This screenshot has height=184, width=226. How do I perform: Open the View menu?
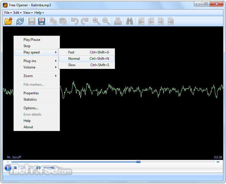pos(28,13)
